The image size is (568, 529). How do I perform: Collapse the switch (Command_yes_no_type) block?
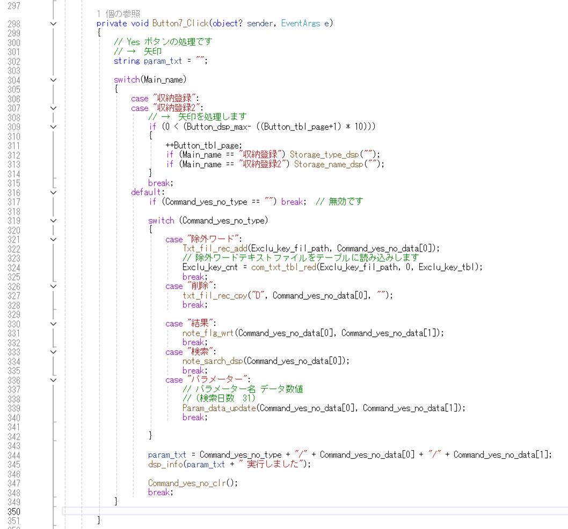tap(53, 221)
